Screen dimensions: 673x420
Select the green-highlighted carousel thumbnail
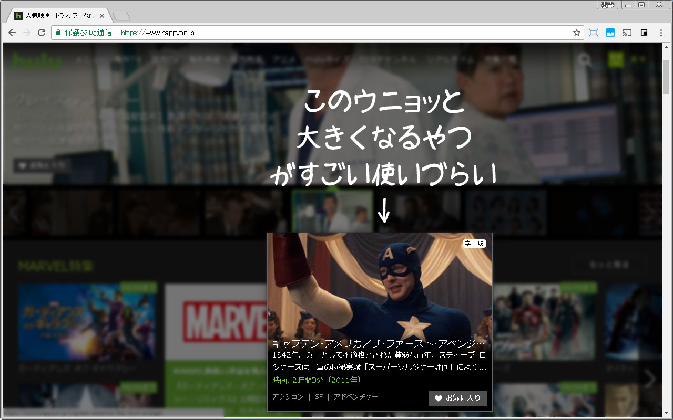click(332, 212)
